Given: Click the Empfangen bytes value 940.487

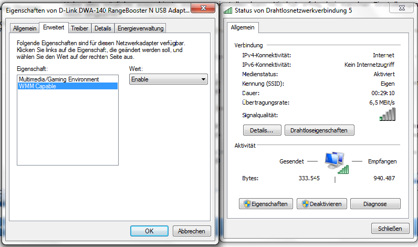Looking at the screenshot, I should pos(384,178).
